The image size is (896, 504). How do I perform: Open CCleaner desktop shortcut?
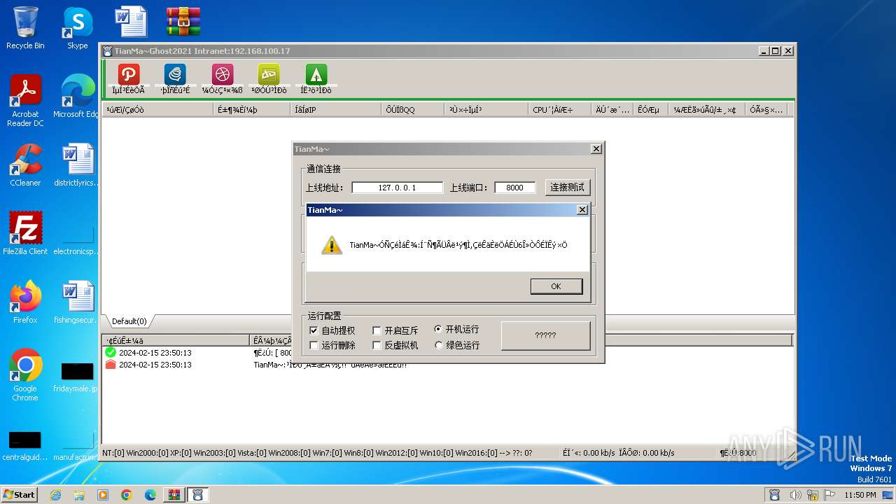click(25, 165)
